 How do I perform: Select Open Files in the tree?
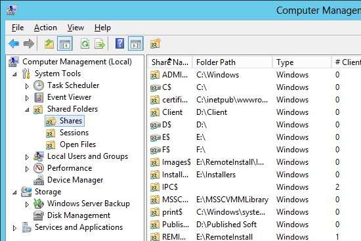click(77, 144)
